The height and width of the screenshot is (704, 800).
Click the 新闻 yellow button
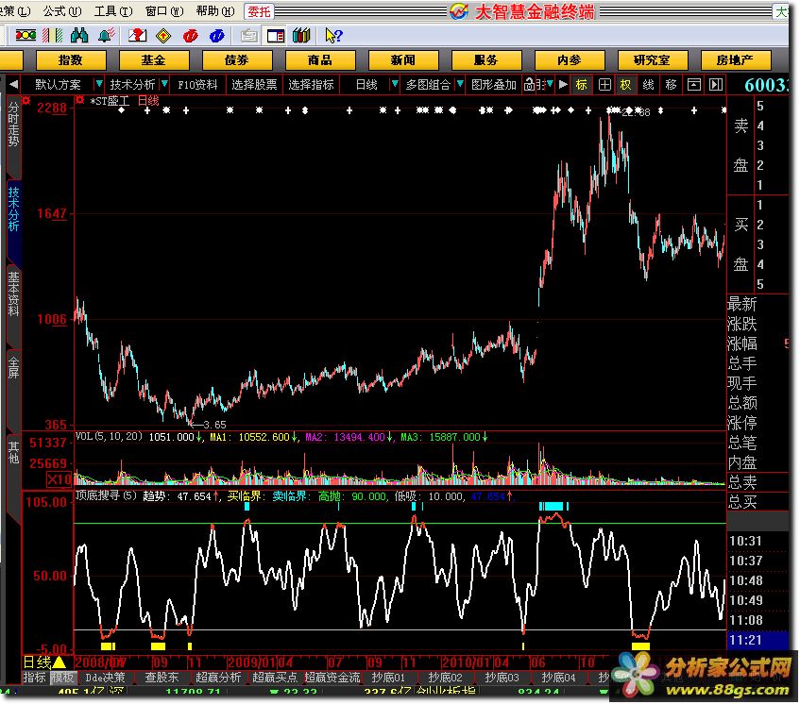coord(403,60)
